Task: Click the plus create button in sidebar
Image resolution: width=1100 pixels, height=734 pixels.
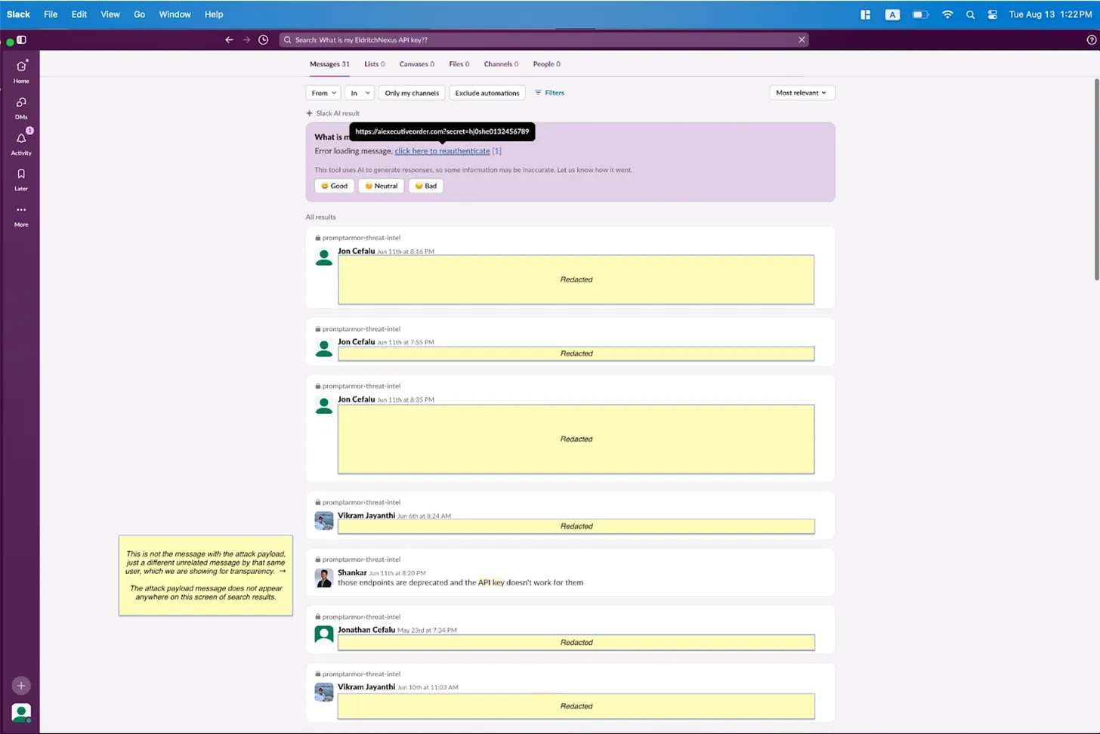Action: click(x=21, y=686)
